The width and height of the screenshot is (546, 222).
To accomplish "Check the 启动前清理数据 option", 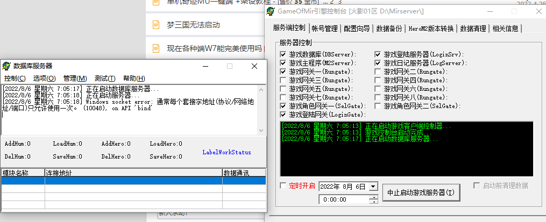I will point(477,185).
